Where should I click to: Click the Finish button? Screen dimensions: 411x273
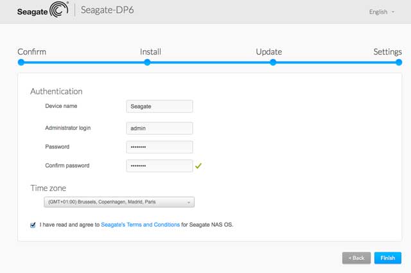pyautogui.click(x=388, y=258)
